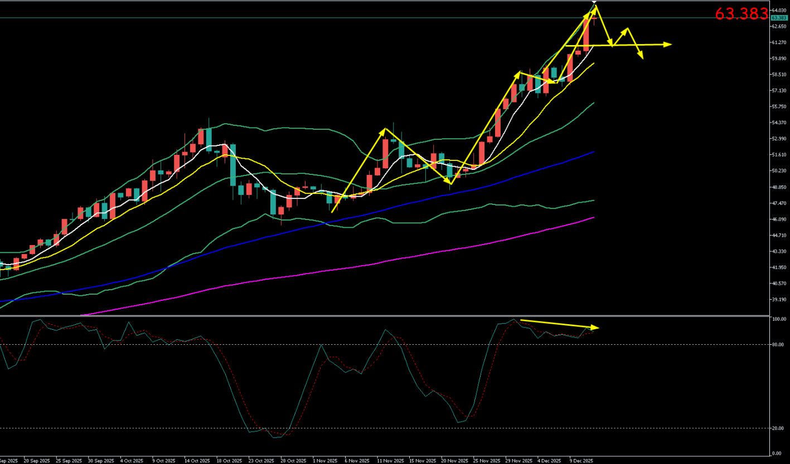This screenshot has height=464, width=790.
Task: Click the chart shift triangle marker at top
Action: pyautogui.click(x=593, y=3)
